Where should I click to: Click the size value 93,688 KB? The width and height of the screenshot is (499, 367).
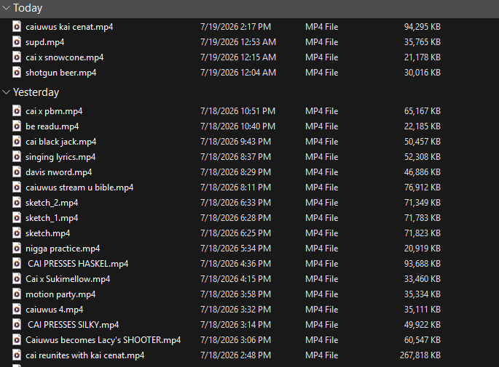pyautogui.click(x=423, y=264)
